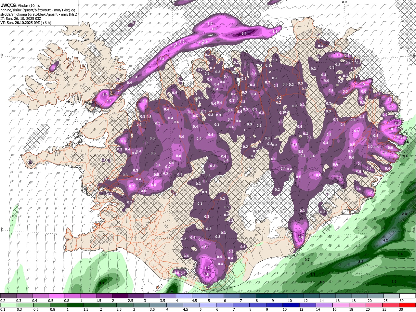The height and width of the screenshot is (312, 416).
Task: Pick the bright magenta swatch labeled 0.5
Action: tap(56, 296)
